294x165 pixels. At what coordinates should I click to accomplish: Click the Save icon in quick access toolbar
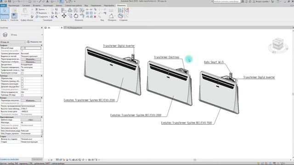(9, 1)
